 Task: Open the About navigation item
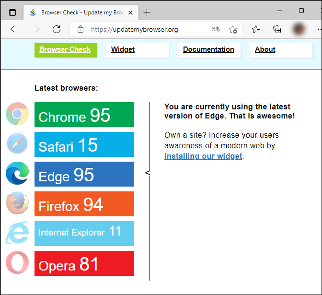point(281,50)
